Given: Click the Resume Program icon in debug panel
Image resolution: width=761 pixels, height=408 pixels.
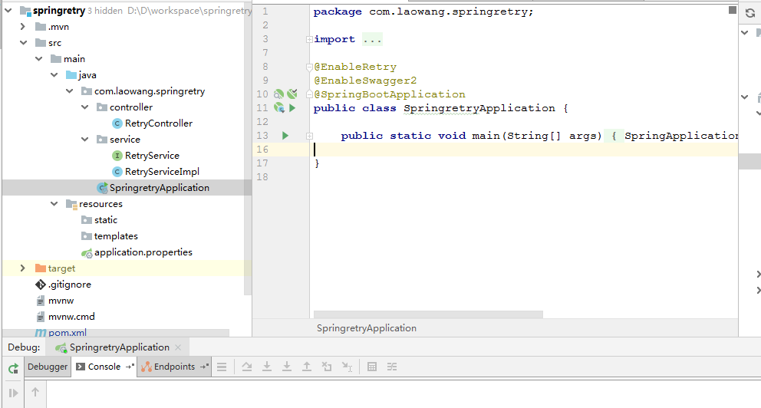Looking at the screenshot, I should 13,393.
